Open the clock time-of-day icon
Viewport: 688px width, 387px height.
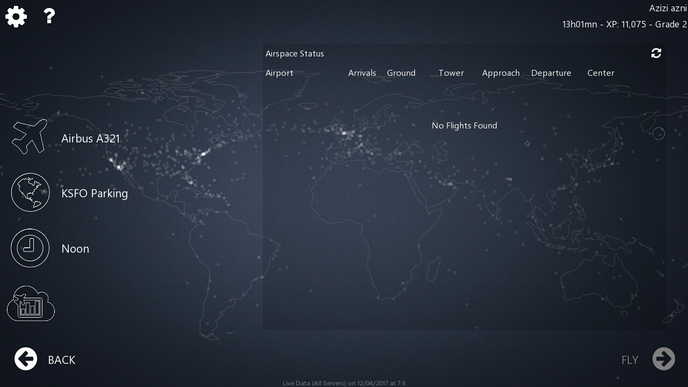click(x=30, y=248)
